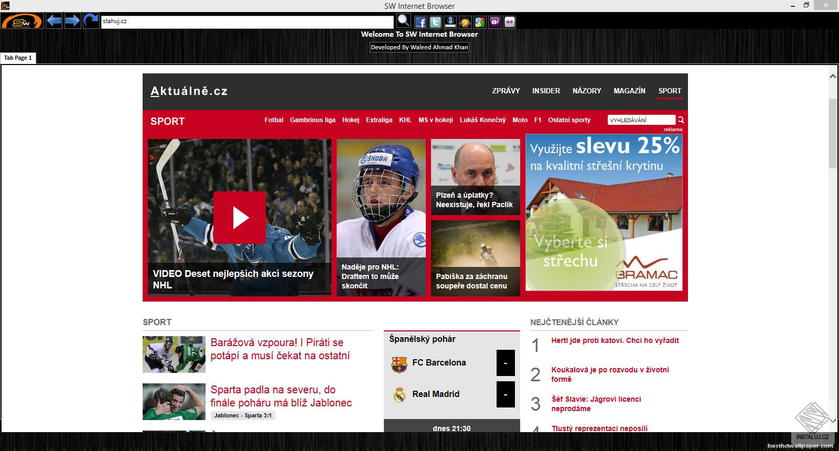
Task: Open 'Hertl jde proti katovi' article
Action: pos(615,340)
